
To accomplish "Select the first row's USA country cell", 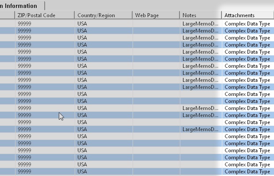I will pyautogui.click(x=103, y=24).
